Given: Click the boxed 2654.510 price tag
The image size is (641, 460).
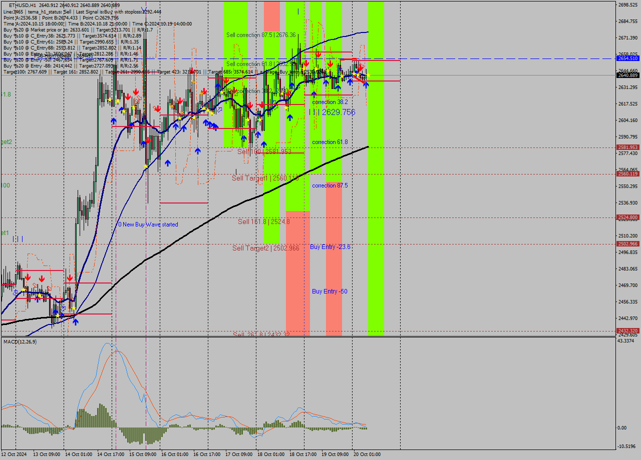Looking at the screenshot, I should [x=628, y=58].
